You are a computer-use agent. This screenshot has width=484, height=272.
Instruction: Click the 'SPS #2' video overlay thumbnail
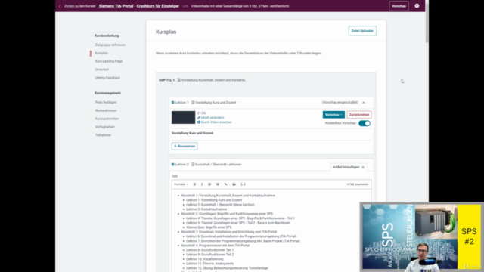422,236
